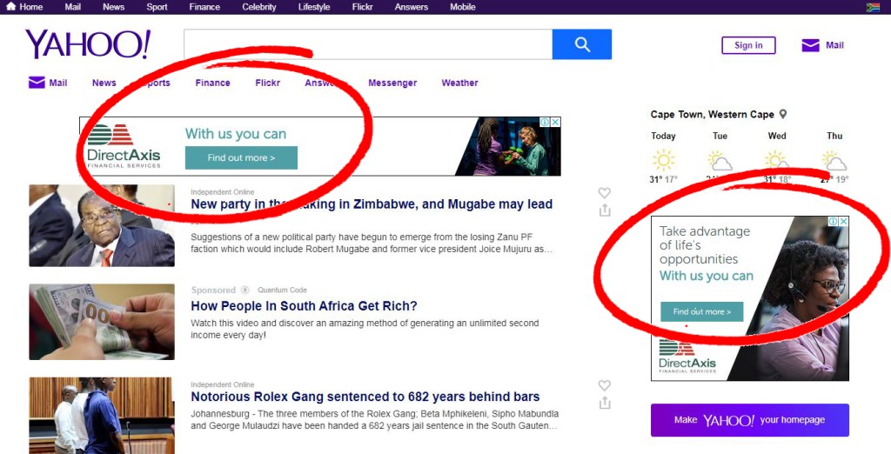
Task: Click Make Yahoo your homepage button
Action: (749, 420)
